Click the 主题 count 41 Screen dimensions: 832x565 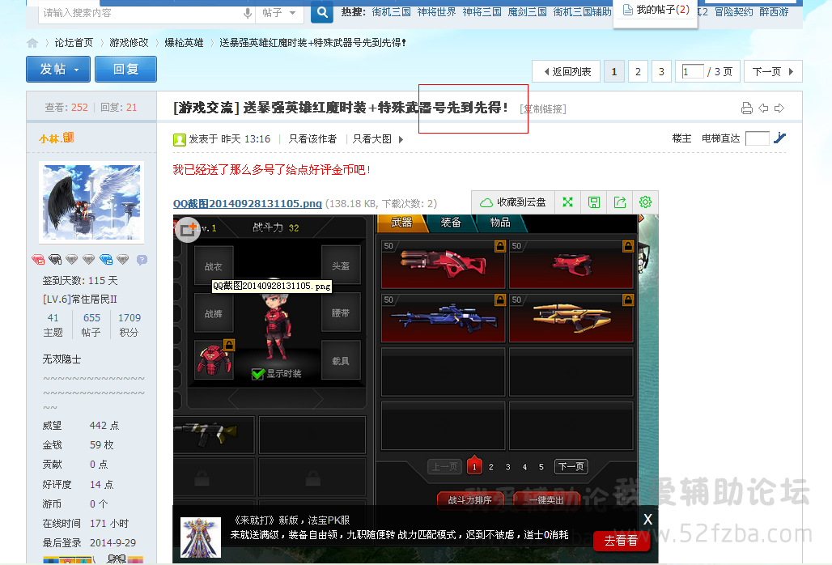[53, 318]
